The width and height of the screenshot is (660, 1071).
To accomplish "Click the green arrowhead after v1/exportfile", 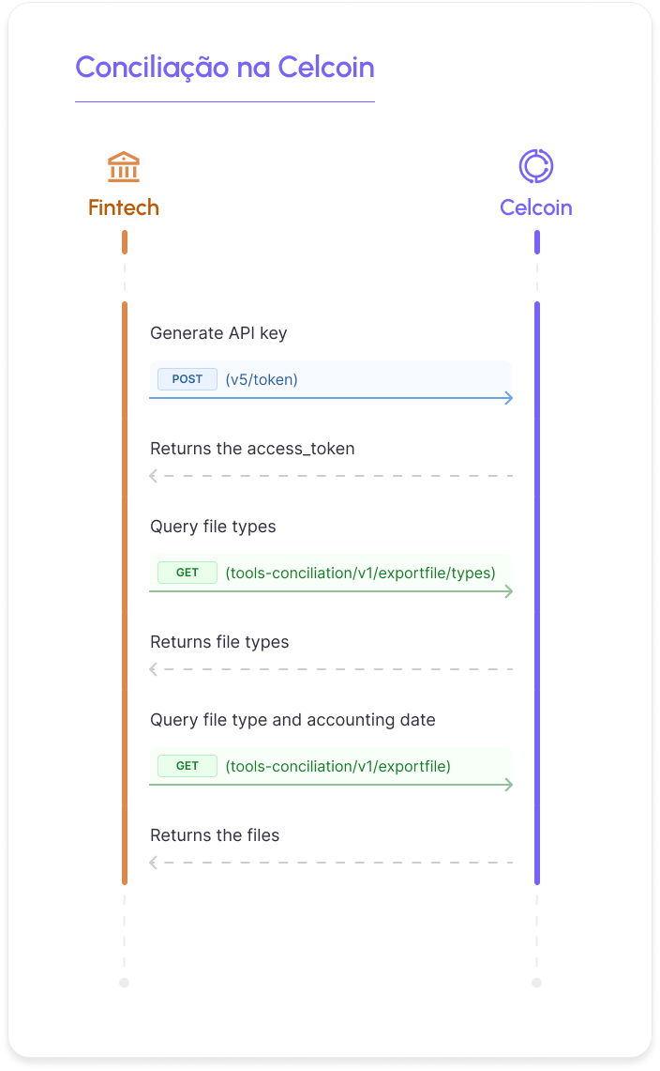I will (x=508, y=785).
